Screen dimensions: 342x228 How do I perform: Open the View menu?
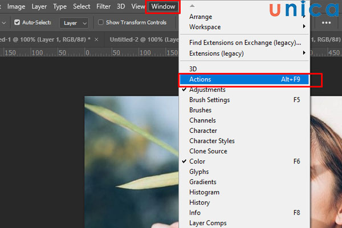[x=138, y=6]
